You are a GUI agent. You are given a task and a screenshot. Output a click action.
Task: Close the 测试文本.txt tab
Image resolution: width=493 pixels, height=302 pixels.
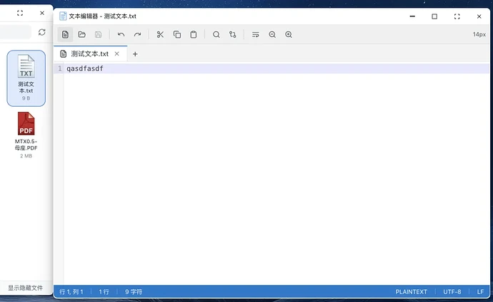click(117, 53)
